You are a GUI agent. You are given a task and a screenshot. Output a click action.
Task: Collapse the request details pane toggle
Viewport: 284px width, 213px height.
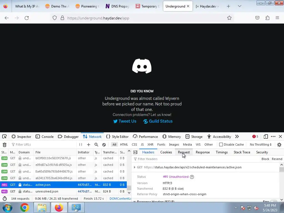pos(135,152)
